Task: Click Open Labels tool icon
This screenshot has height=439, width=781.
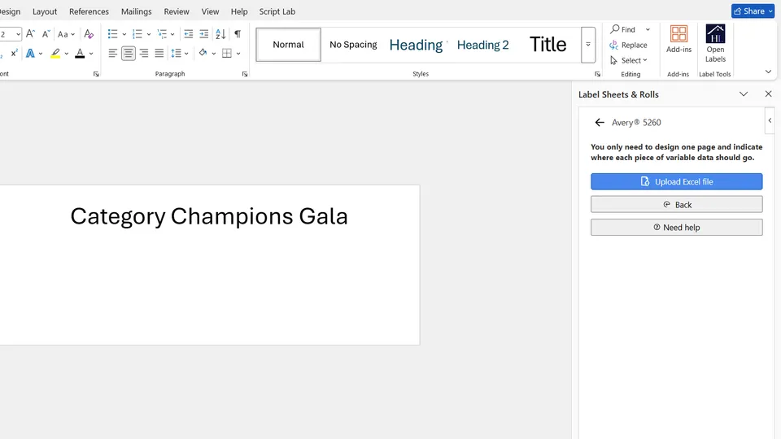Action: pos(715,43)
